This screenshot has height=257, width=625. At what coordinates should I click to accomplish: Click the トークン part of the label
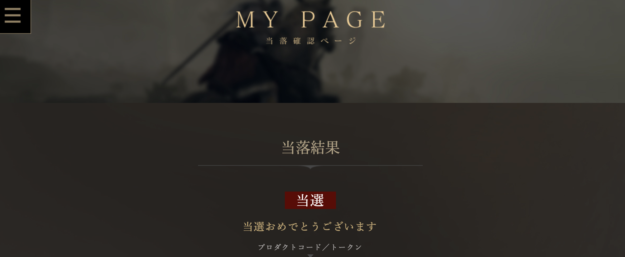click(347, 247)
